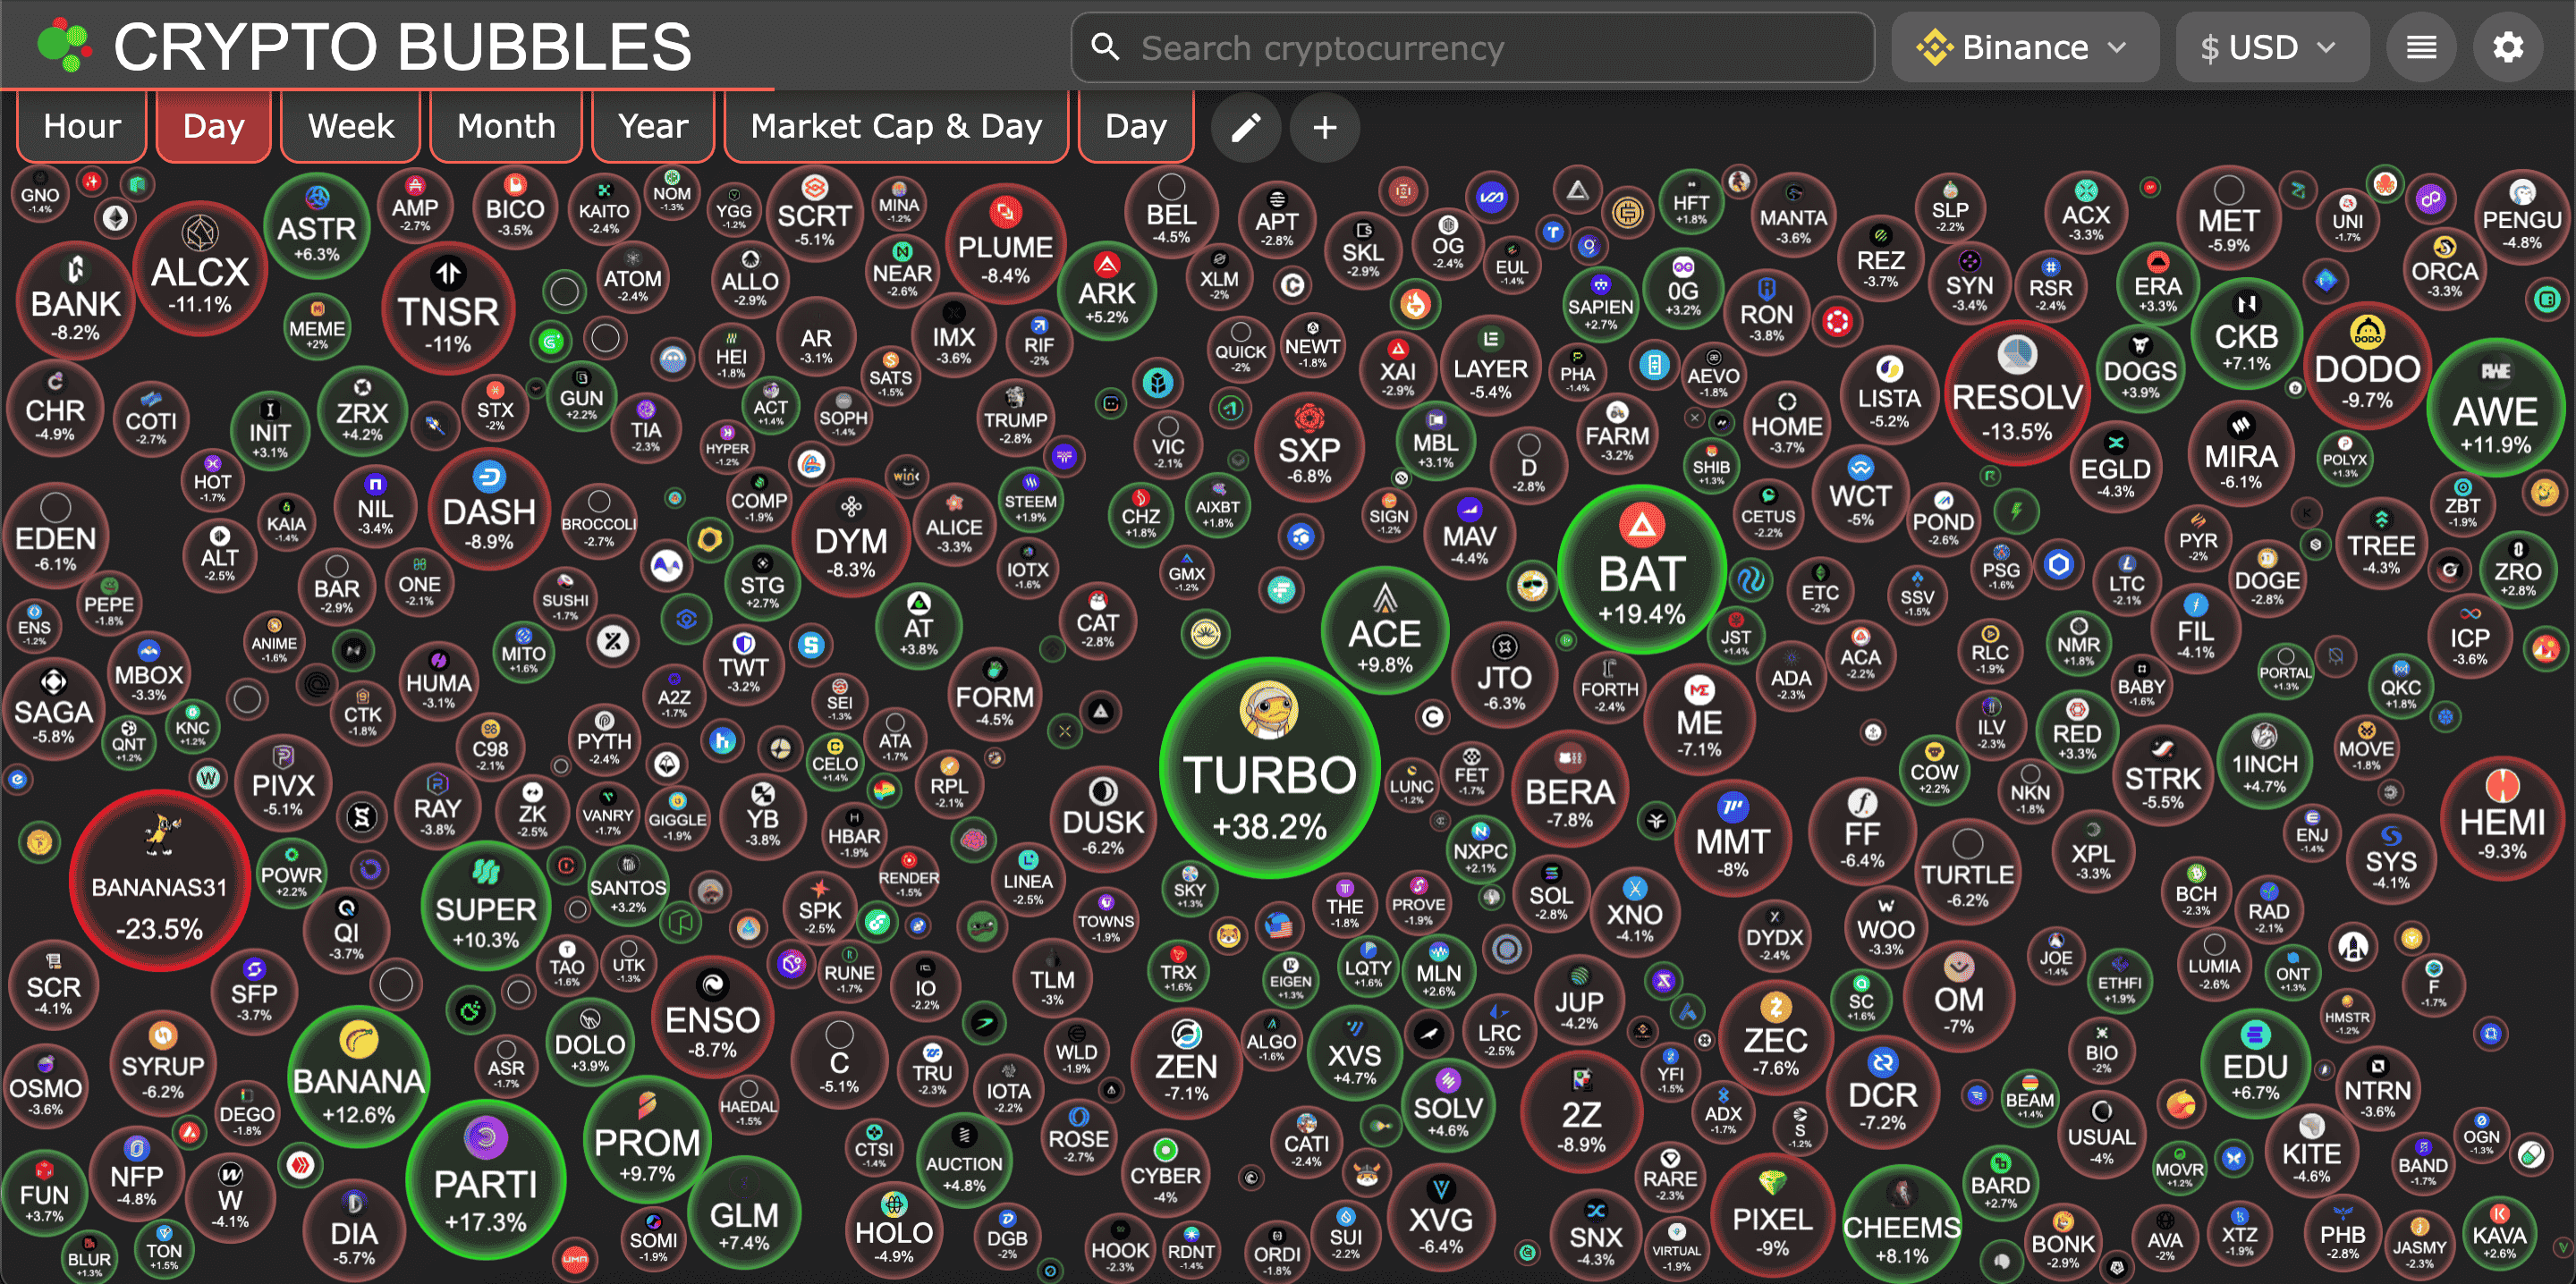This screenshot has height=1284, width=2576.
Task: Open the settings gear icon
Action: pos(2507,47)
